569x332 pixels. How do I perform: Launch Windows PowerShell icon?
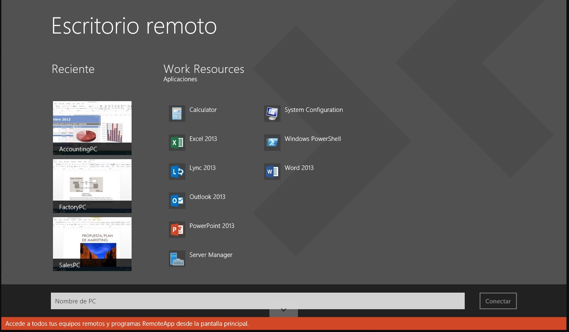[272, 143]
